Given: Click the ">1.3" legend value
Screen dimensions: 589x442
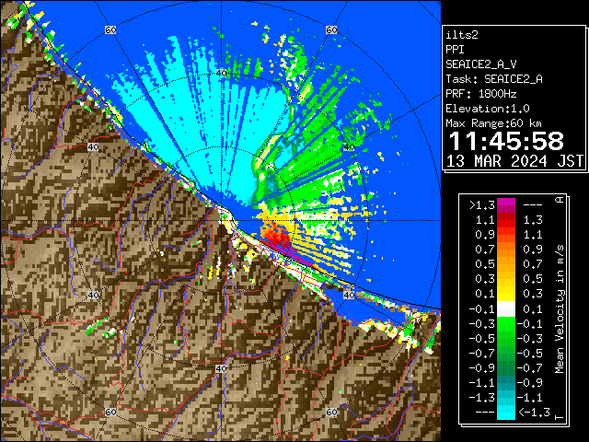Looking at the screenshot, I should point(482,205).
